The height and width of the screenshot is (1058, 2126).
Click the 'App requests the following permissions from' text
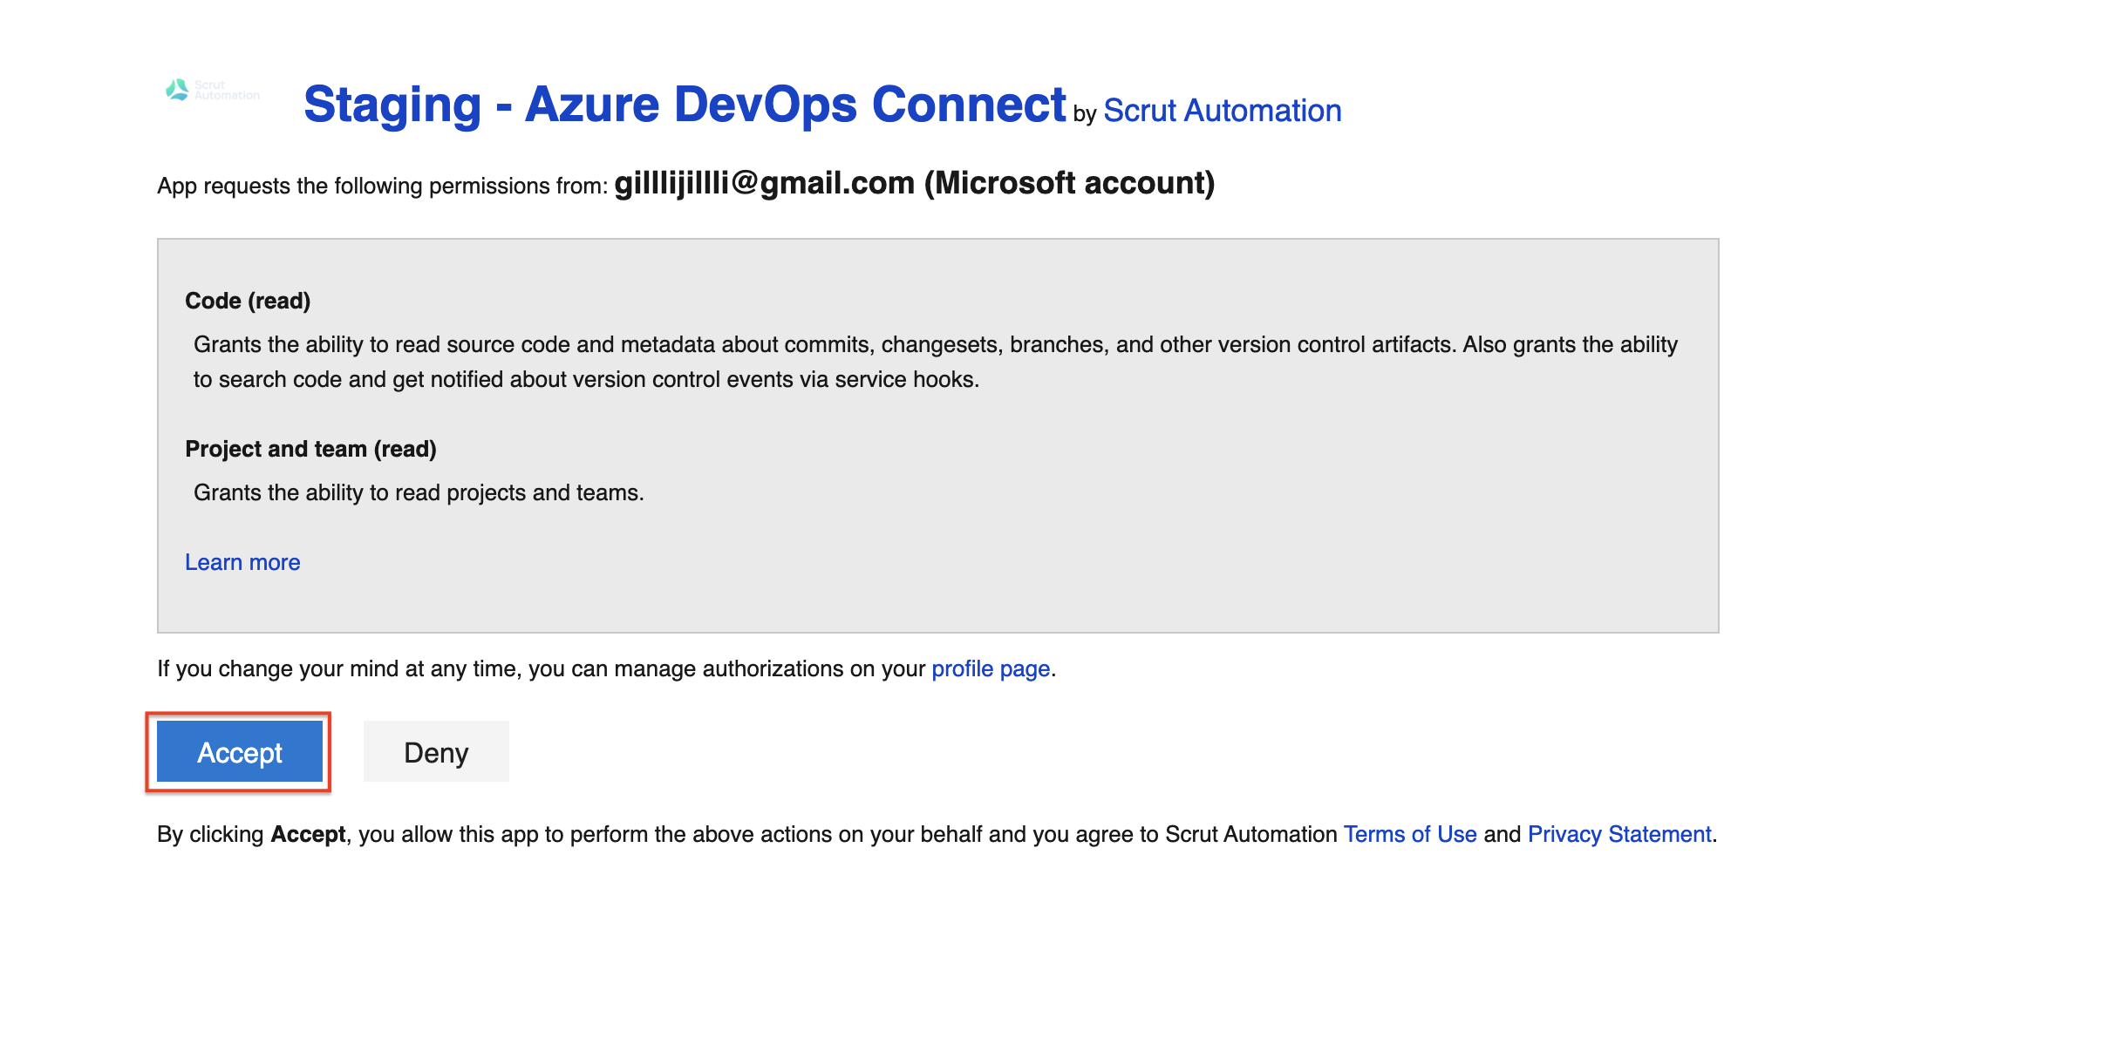click(382, 186)
